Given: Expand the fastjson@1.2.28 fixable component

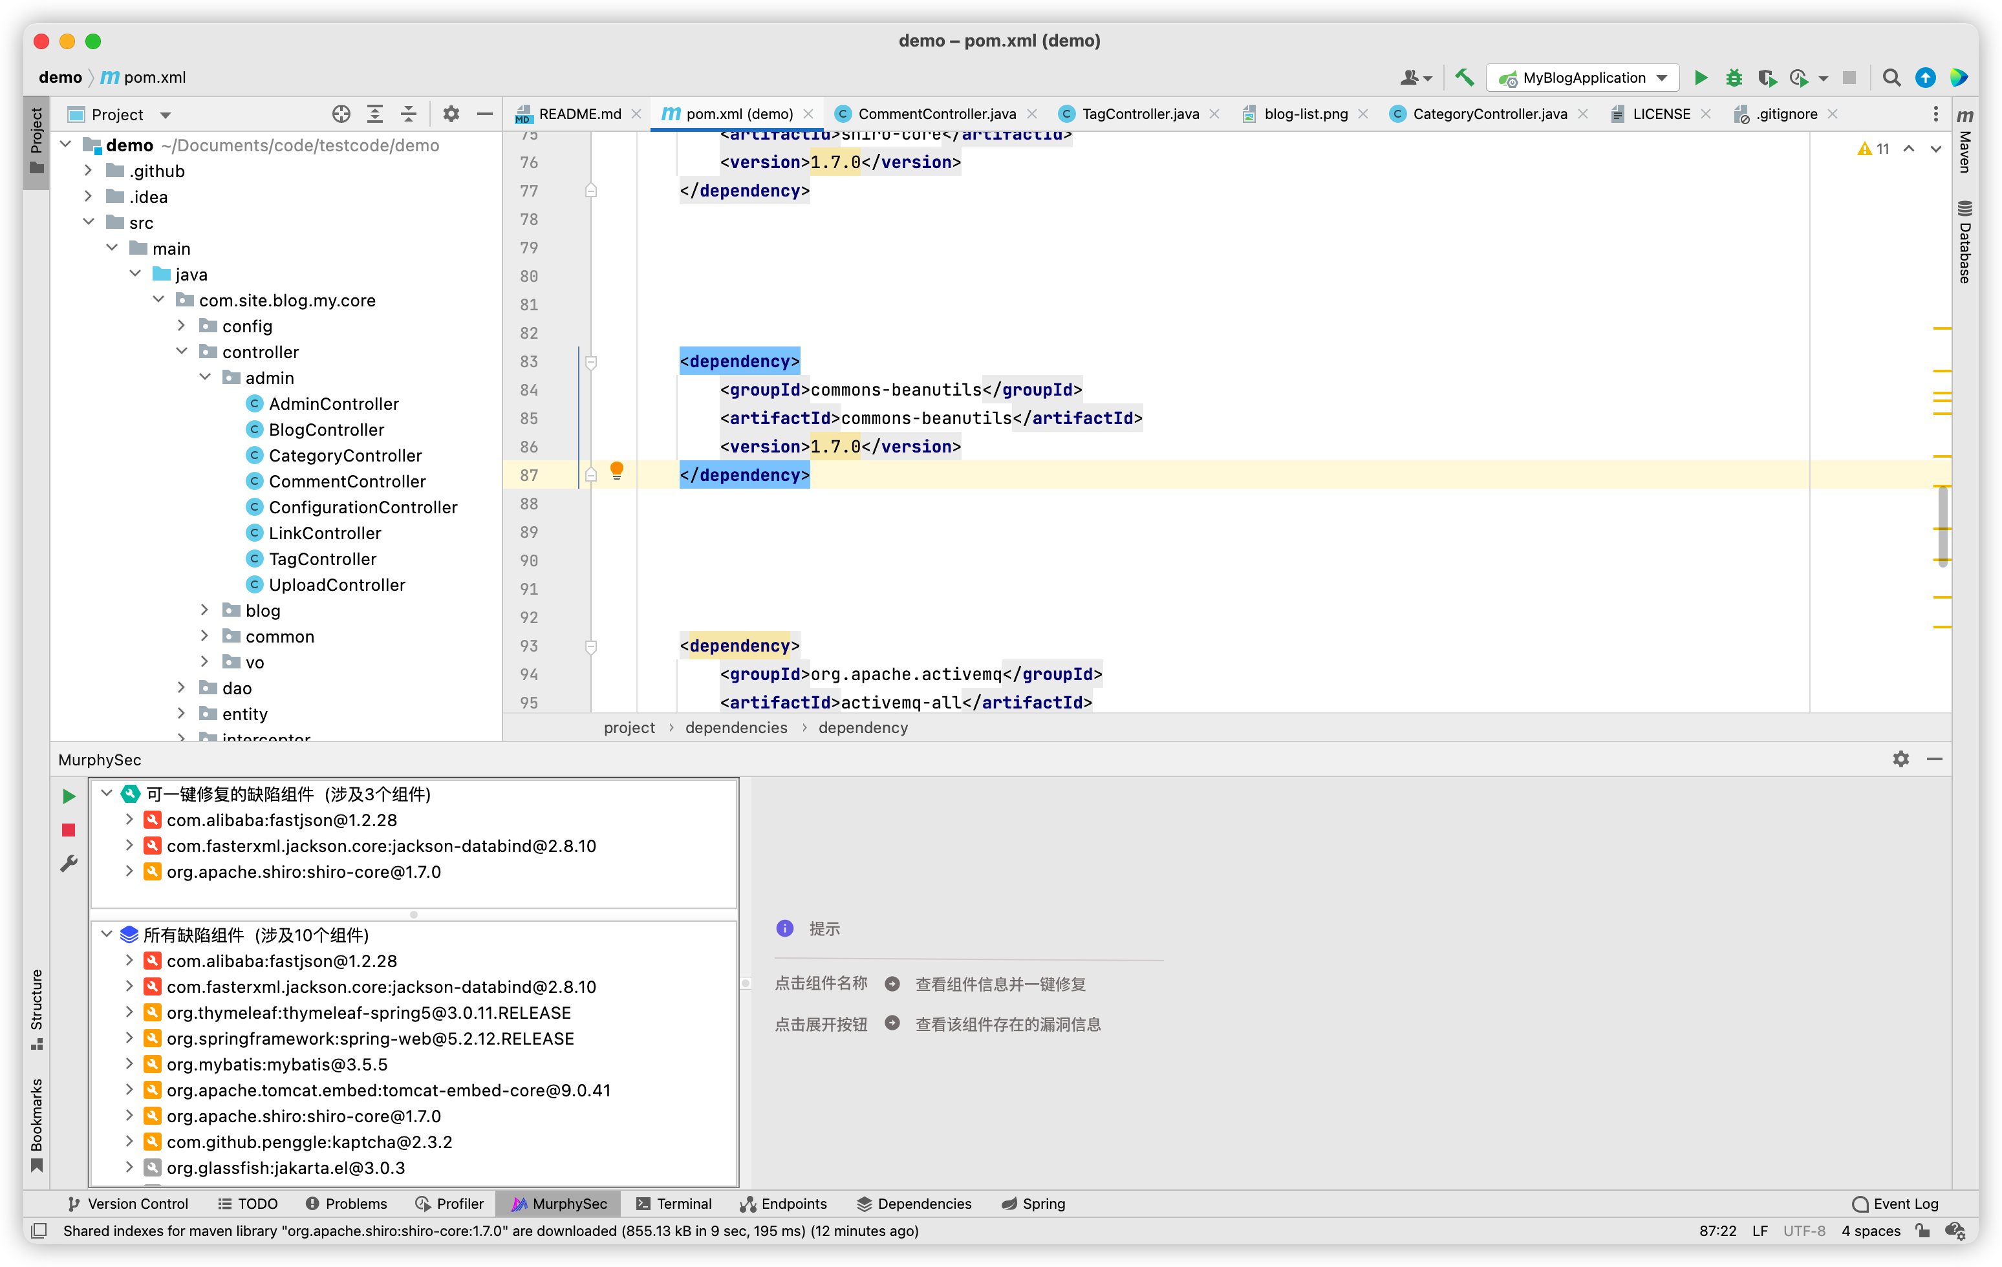Looking at the screenshot, I should (130, 820).
